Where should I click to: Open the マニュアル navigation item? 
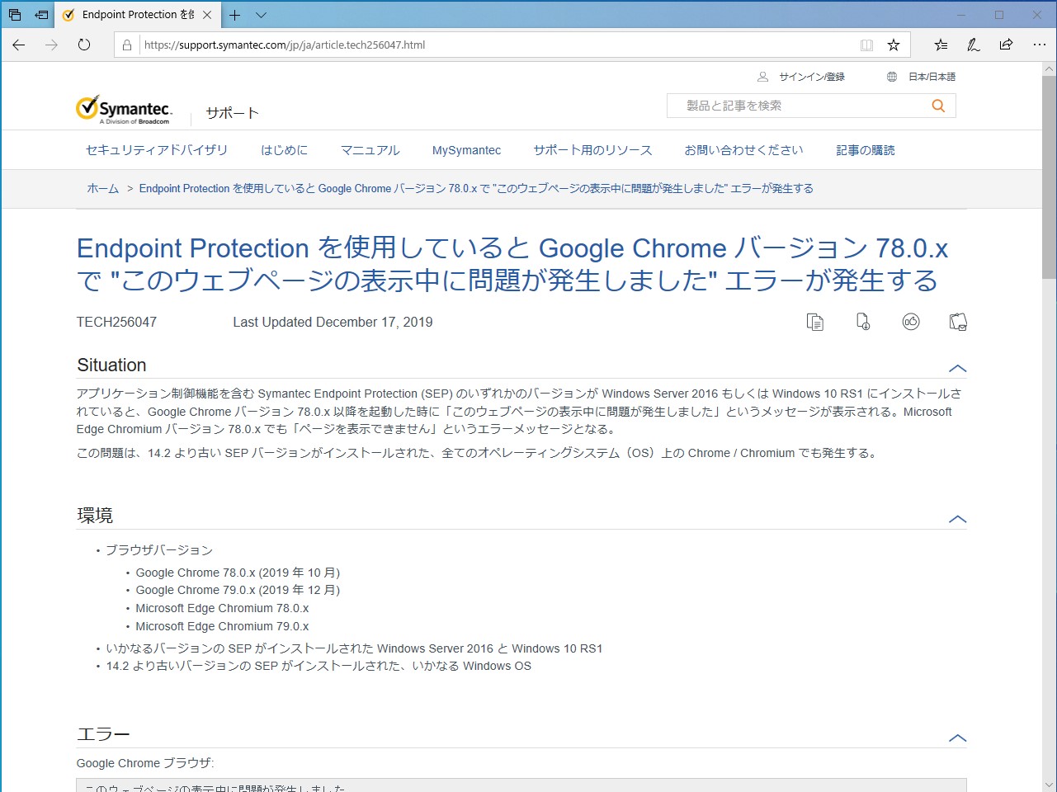(x=370, y=150)
